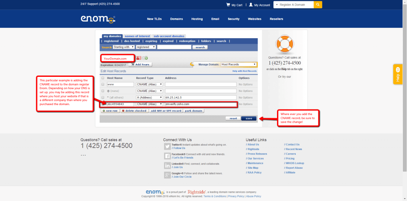
Task: Switch to the names of interest tab
Action: coord(137,36)
